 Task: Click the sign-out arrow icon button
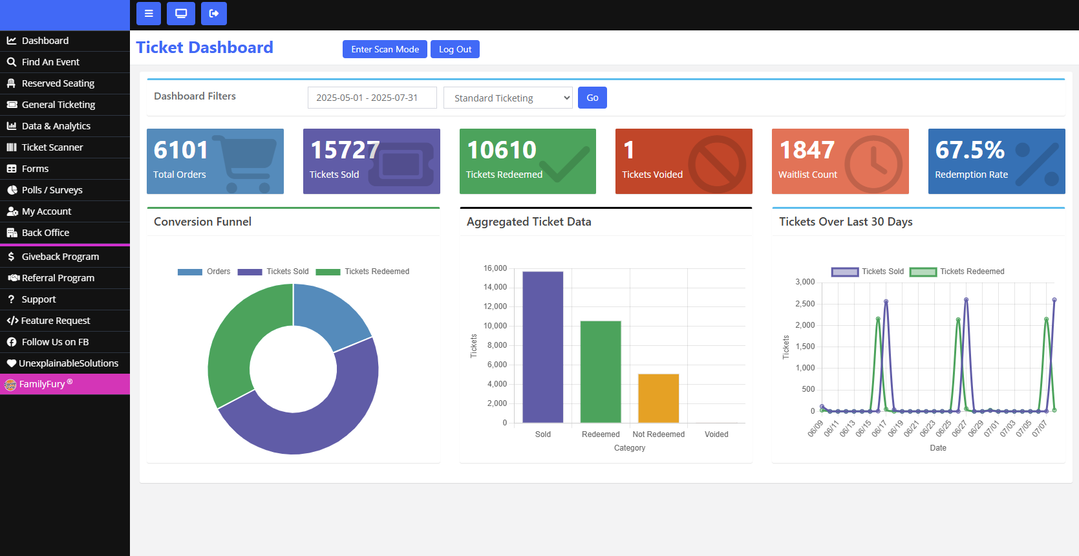tap(214, 14)
